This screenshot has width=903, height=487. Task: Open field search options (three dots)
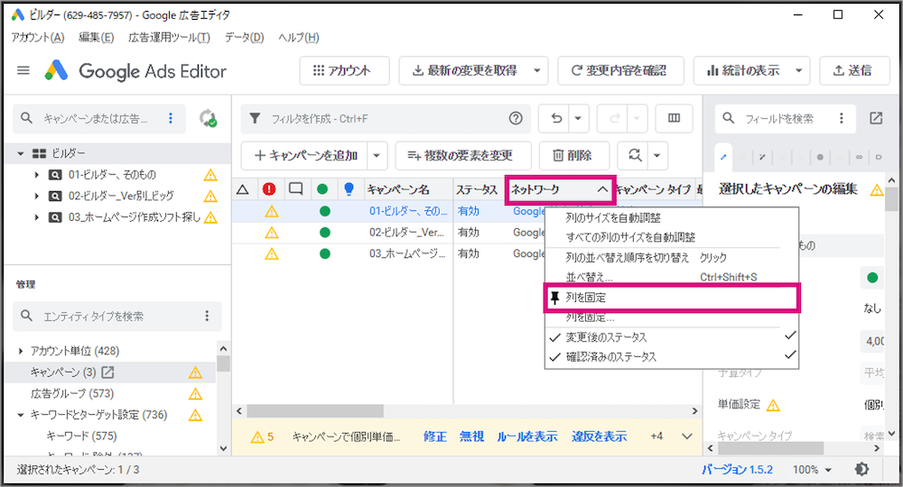coord(842,118)
